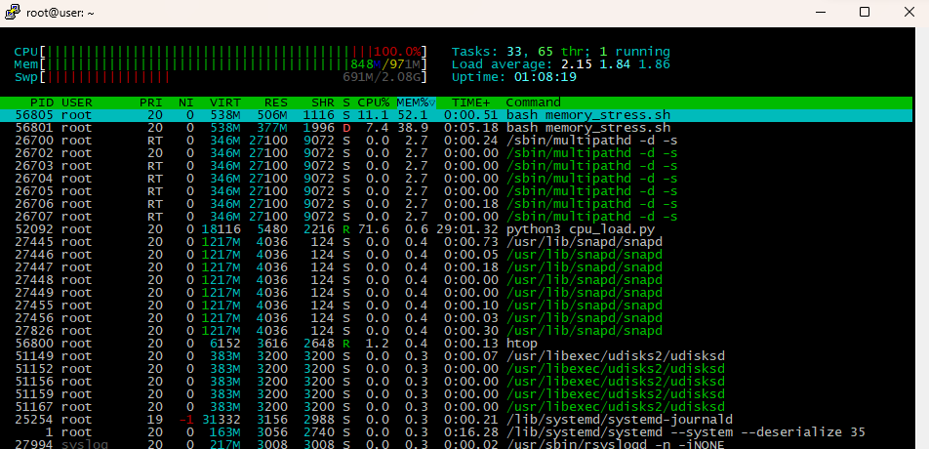The width and height of the screenshot is (929, 449).
Task: Select thread 51167 udisksd row
Action: coord(457,407)
